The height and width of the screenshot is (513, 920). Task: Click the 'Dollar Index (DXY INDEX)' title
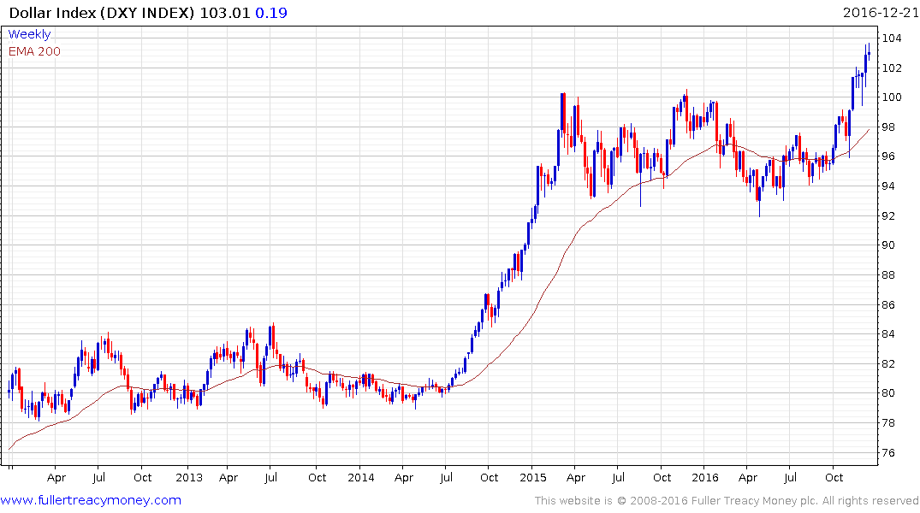pyautogui.click(x=102, y=13)
